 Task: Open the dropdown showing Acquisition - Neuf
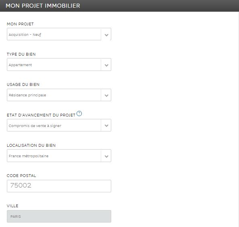click(x=59, y=34)
